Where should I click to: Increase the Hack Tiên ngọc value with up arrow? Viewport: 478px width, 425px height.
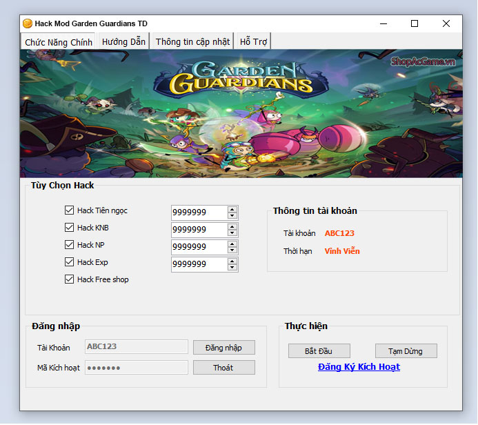[x=232, y=209]
